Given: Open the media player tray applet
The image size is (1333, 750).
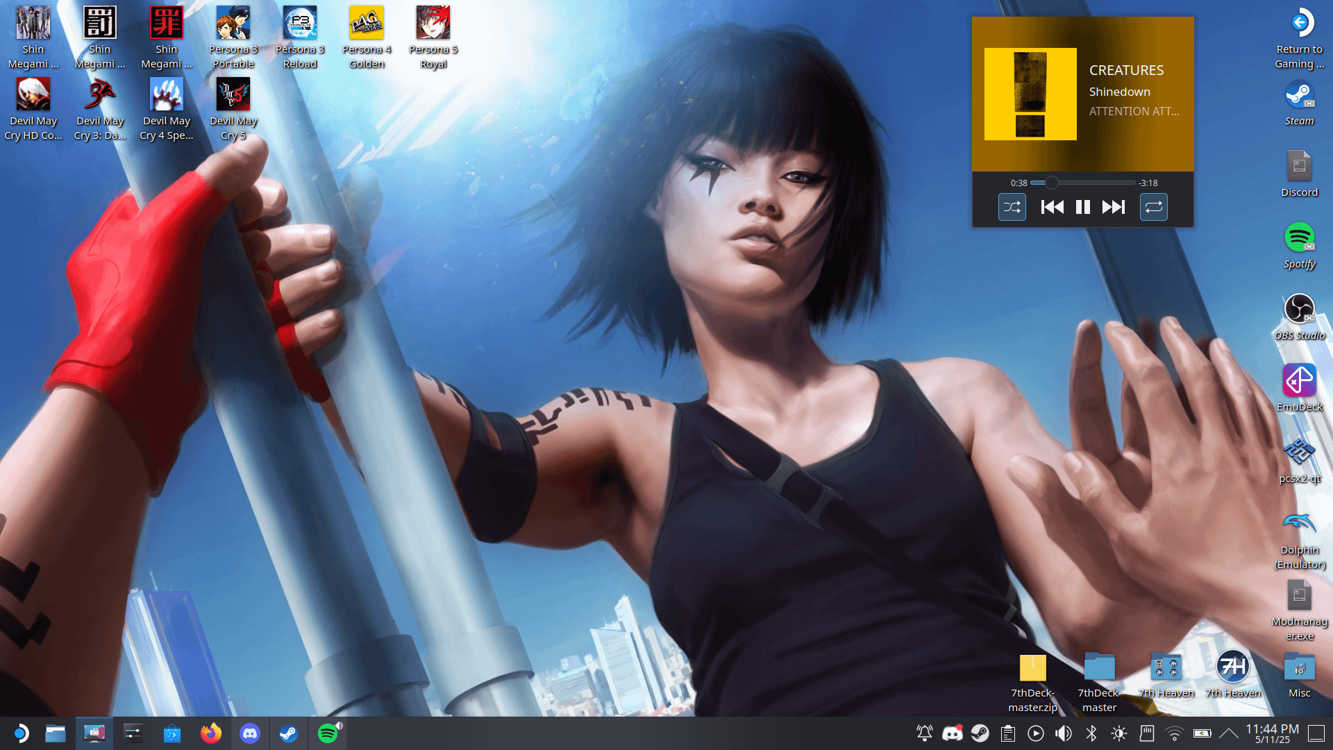Looking at the screenshot, I should pos(1036,733).
